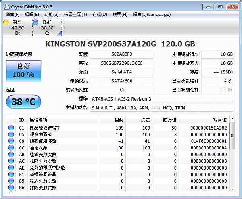Viewport: 242px width, 199px height.
Task: Click the attribute list vertical scrollbar thumb
Action: [x=232, y=136]
